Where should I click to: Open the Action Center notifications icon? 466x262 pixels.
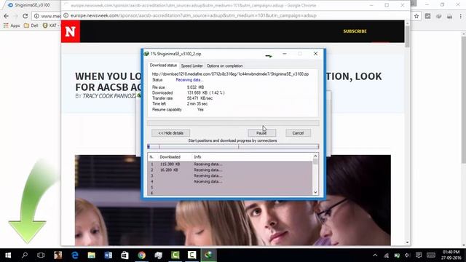click(x=419, y=255)
